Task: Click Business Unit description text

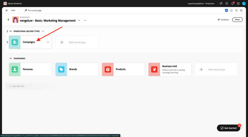Action: (x=174, y=71)
